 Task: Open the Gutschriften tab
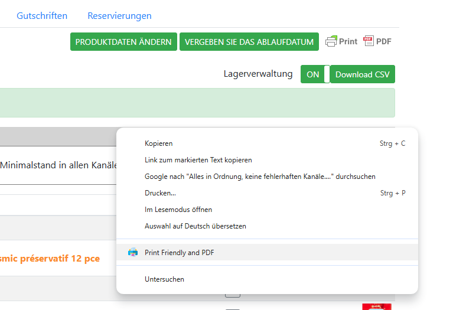pyautogui.click(x=42, y=16)
